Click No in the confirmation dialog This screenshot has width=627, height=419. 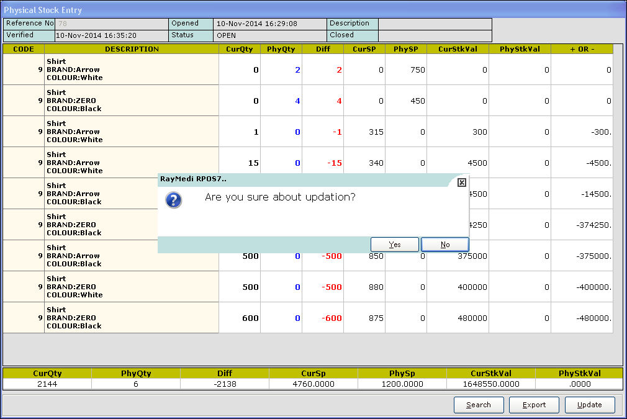point(444,245)
